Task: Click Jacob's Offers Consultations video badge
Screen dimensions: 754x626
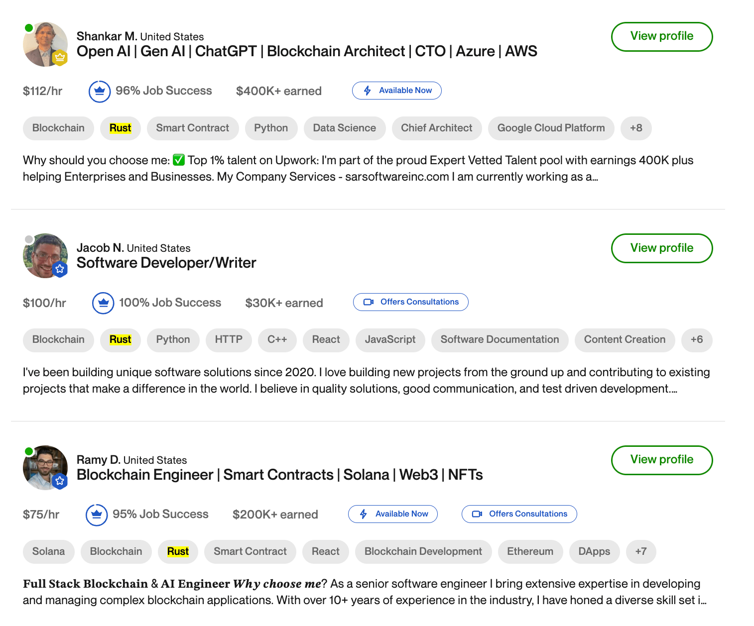Action: pos(410,302)
